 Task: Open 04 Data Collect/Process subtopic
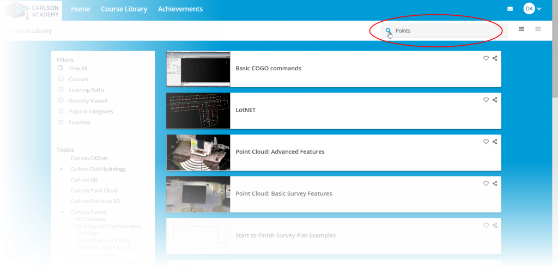104,248
